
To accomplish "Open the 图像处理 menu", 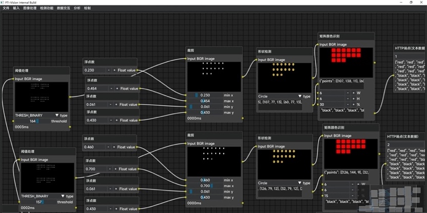I will coord(30,8).
